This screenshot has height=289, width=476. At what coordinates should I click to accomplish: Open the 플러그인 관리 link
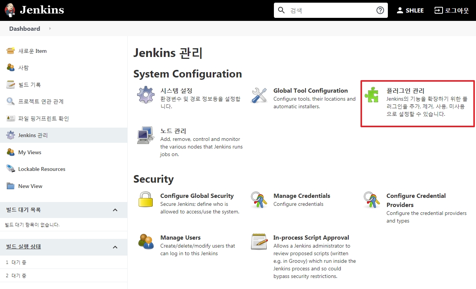pos(405,91)
